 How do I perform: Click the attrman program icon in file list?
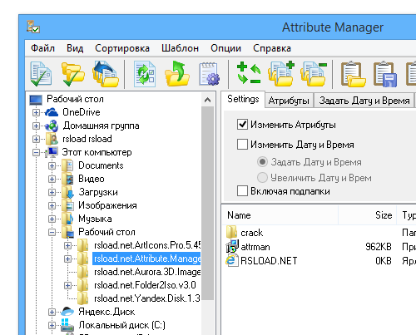[x=232, y=246]
